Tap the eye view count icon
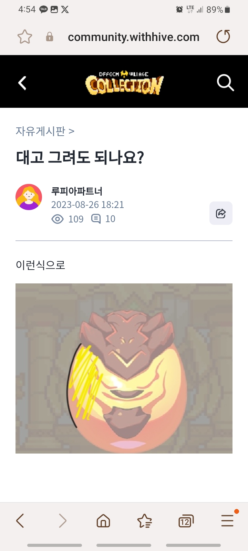This screenshot has width=248, height=551. 58,219
